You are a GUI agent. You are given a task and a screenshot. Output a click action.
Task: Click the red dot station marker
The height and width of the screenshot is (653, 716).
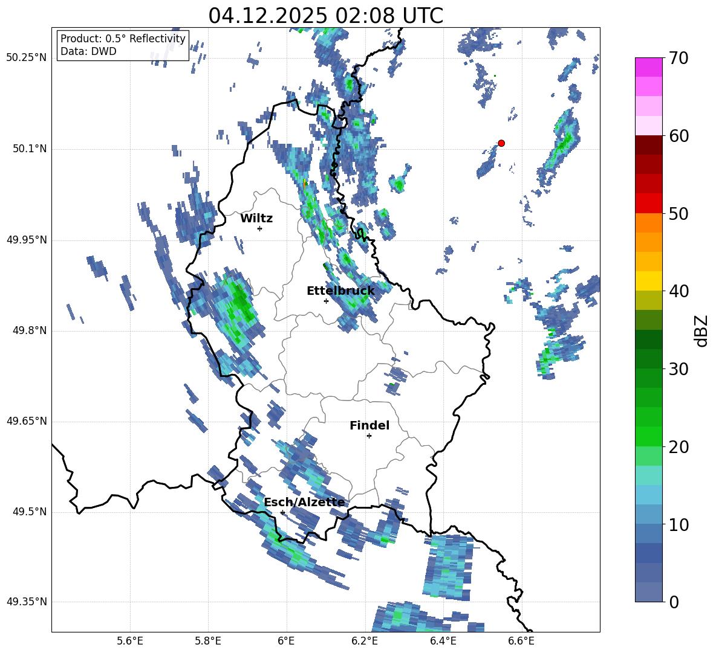click(x=501, y=143)
